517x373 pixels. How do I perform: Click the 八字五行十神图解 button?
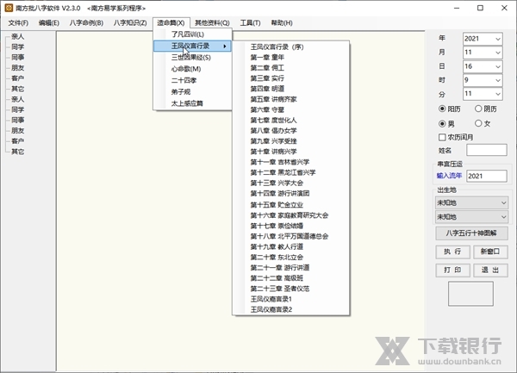[471, 233]
